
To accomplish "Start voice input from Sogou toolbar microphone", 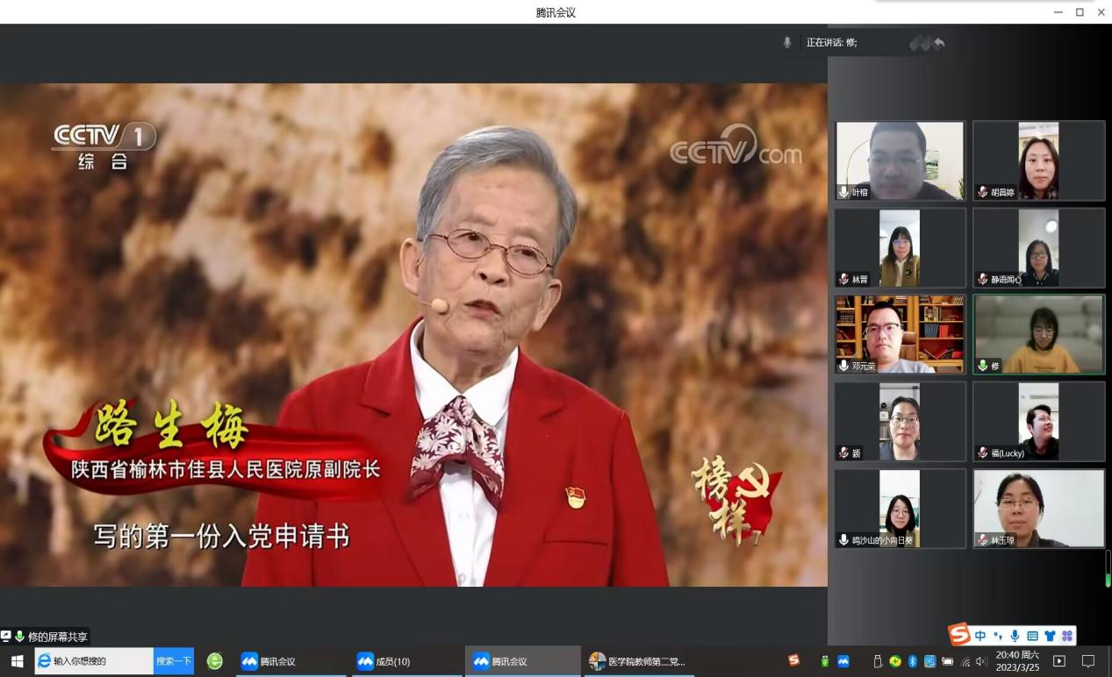I will [x=1015, y=636].
